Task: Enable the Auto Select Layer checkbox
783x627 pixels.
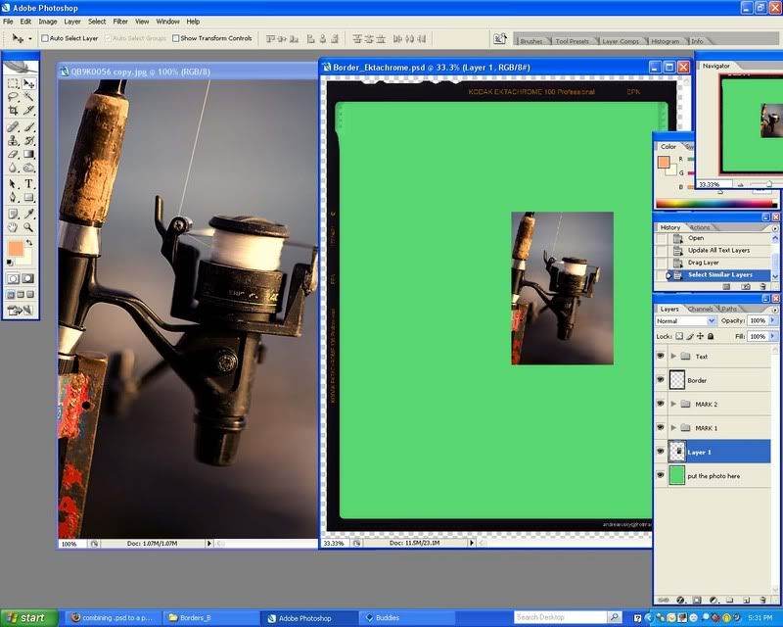Action: point(45,38)
